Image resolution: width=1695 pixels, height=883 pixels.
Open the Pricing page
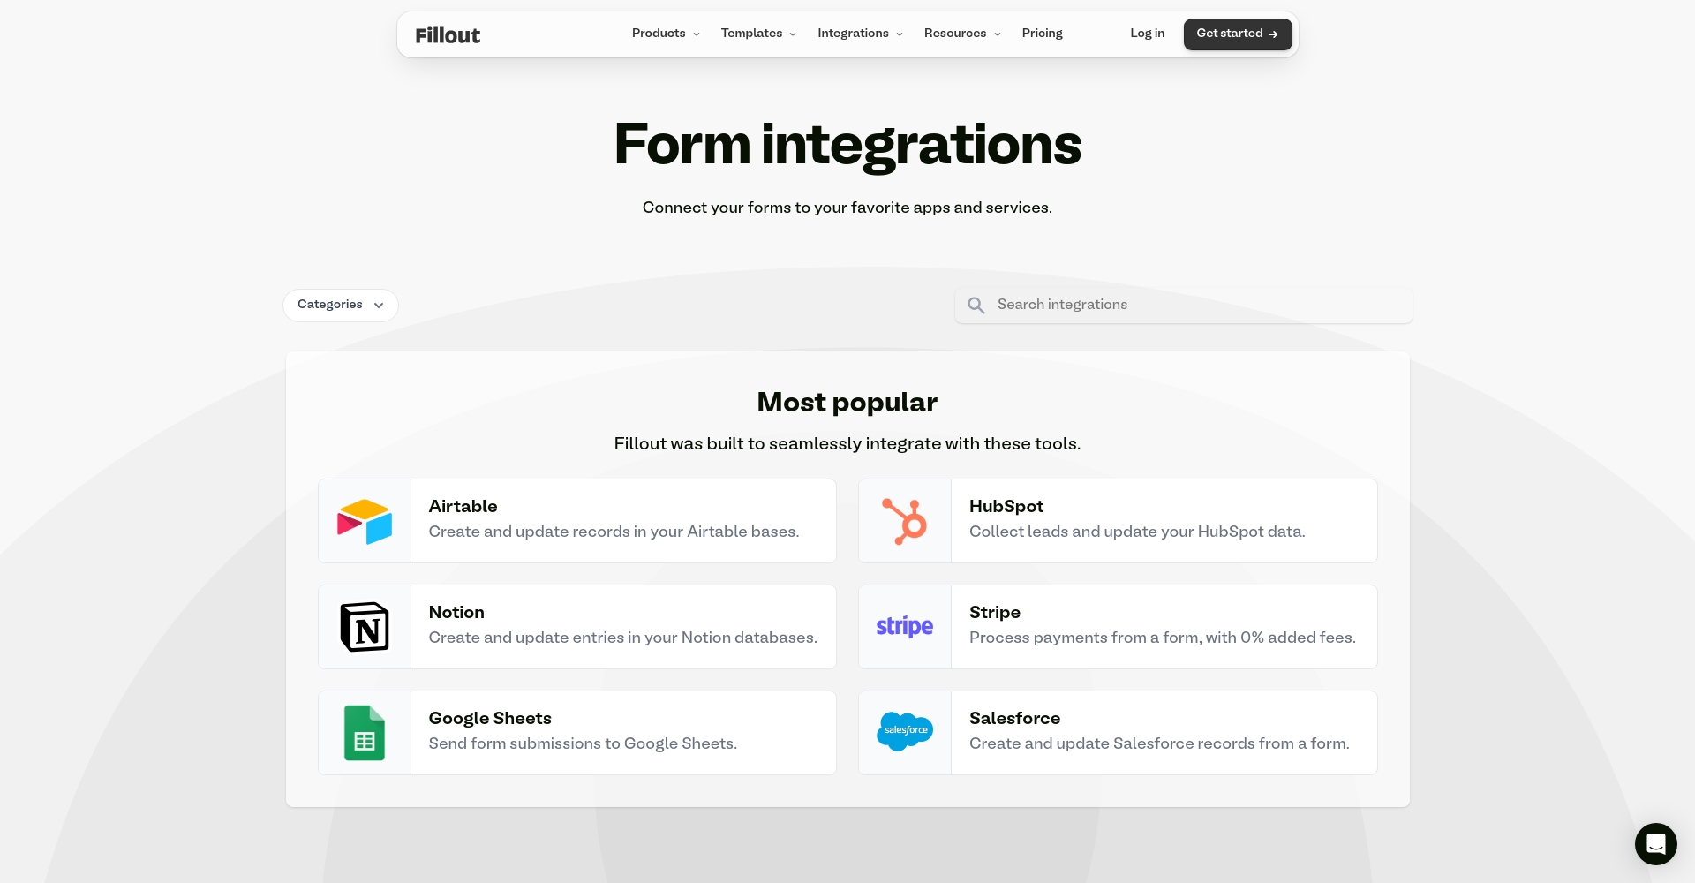[x=1042, y=34]
